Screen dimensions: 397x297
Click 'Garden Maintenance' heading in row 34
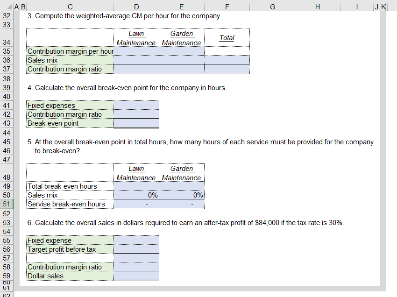[182, 38]
